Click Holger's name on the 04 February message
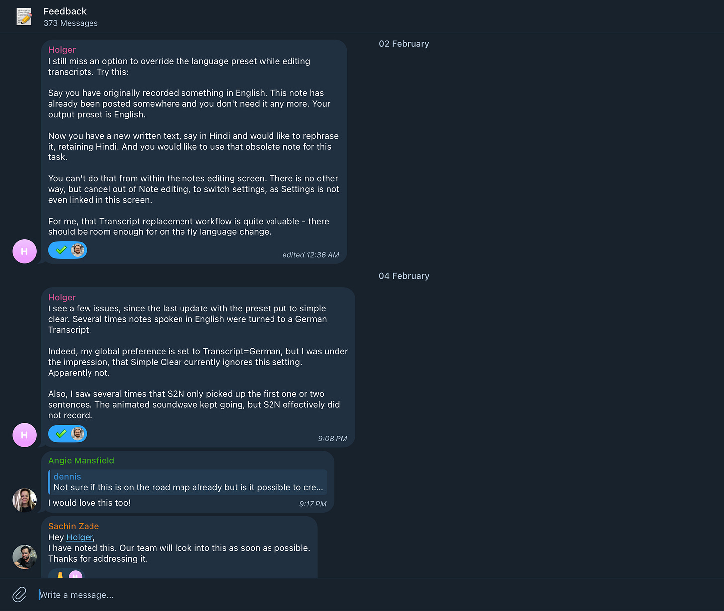This screenshot has height=611, width=724. point(62,297)
